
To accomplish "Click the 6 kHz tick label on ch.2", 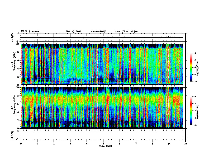I will pos(18,104).
